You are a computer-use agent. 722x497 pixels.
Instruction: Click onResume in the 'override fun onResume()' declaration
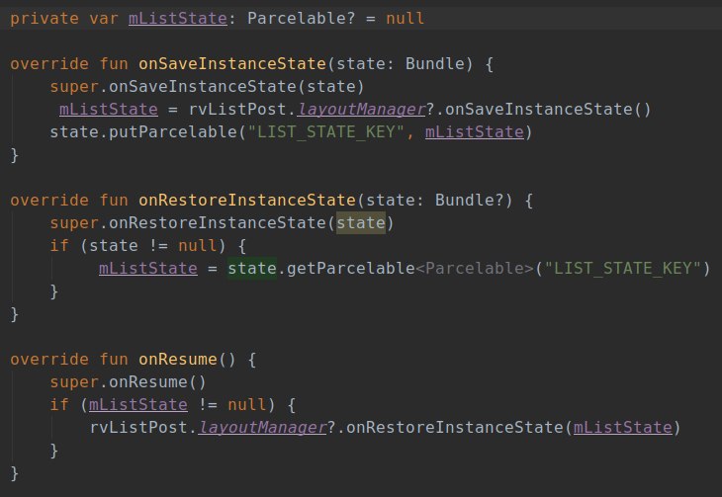point(178,360)
